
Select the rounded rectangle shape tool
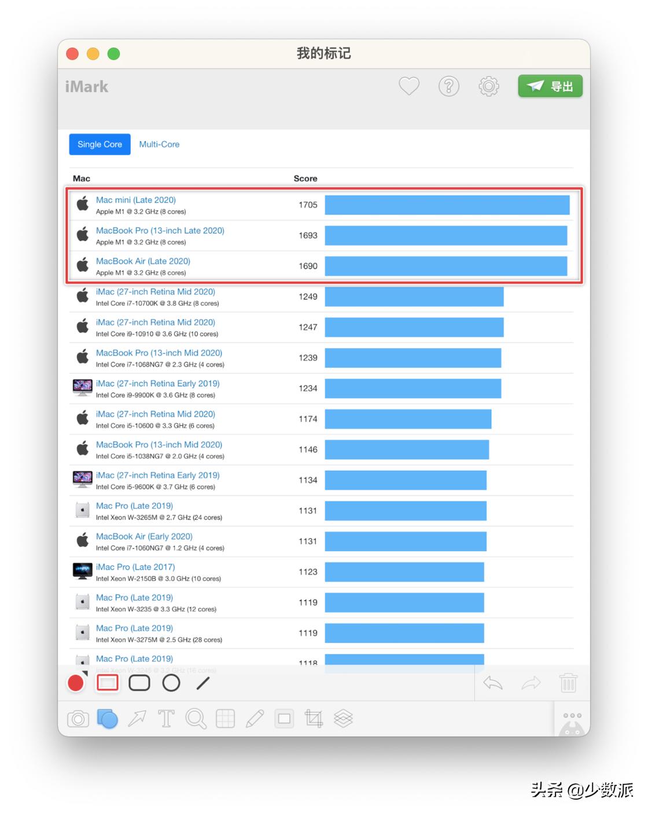pos(139,683)
